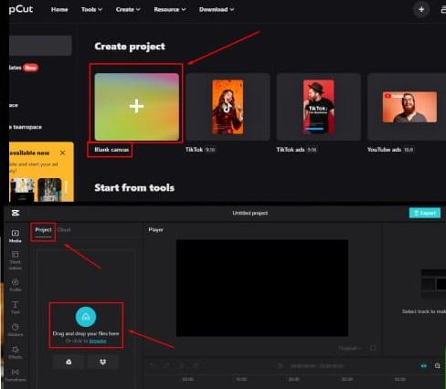Click the plus button in top bar
The height and width of the screenshot is (389, 446).
click(421, 10)
